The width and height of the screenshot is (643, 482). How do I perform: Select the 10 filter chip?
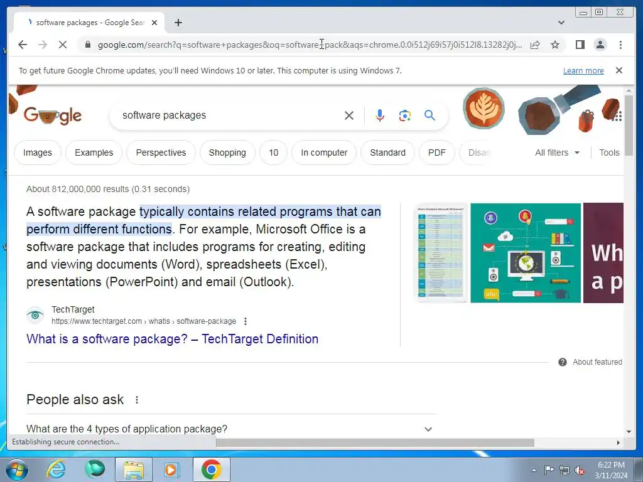pos(274,153)
